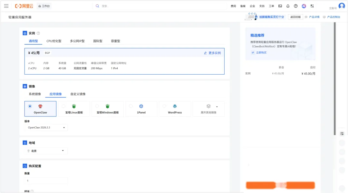
Task: Switch to 系统镜像 tab
Action: point(35,94)
